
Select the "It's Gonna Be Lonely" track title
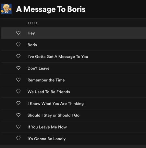click(x=46, y=139)
